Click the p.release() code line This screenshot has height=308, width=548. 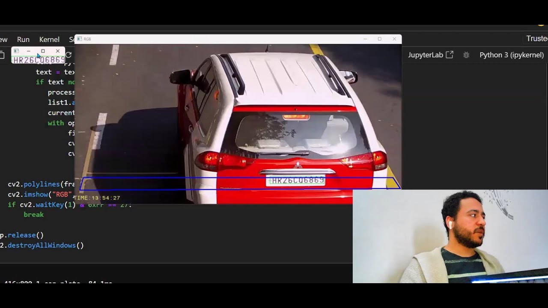[21, 235]
